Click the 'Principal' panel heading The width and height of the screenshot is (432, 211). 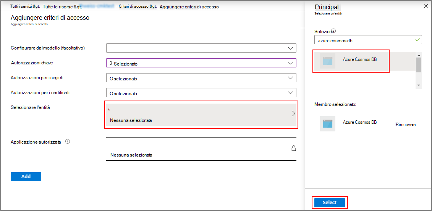(x=327, y=7)
